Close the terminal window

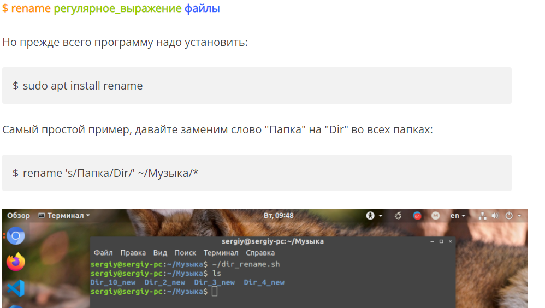[x=450, y=241]
